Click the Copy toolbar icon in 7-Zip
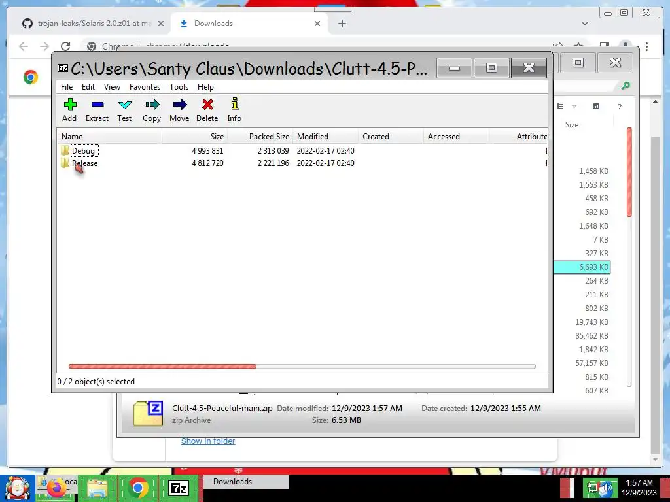 tap(152, 110)
